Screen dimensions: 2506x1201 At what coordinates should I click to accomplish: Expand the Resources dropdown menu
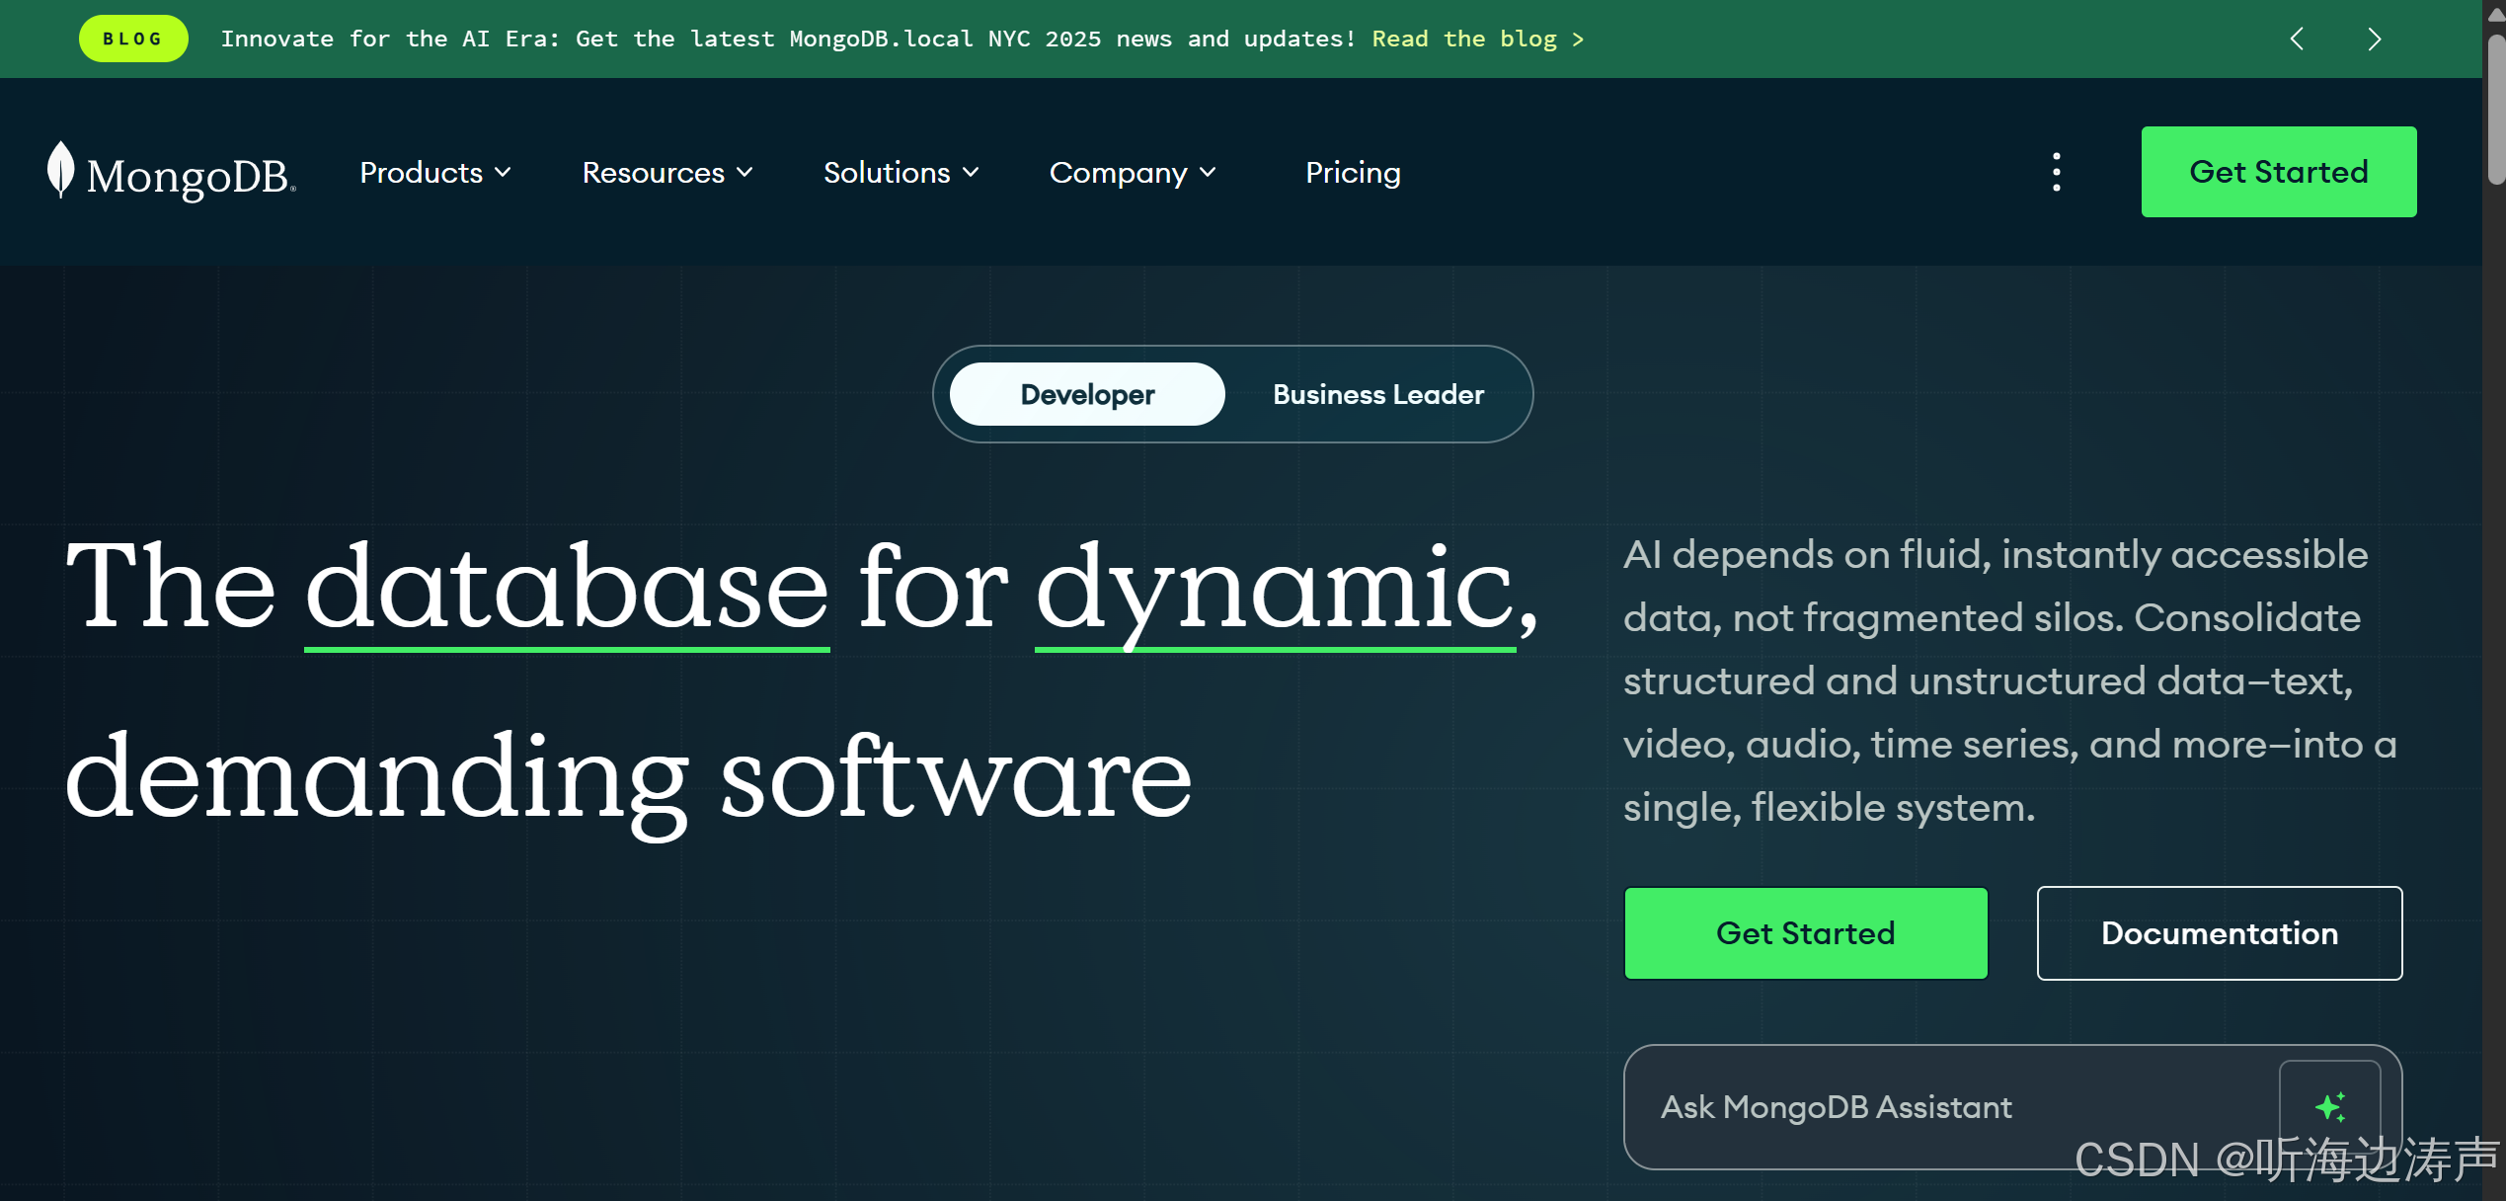(x=666, y=173)
